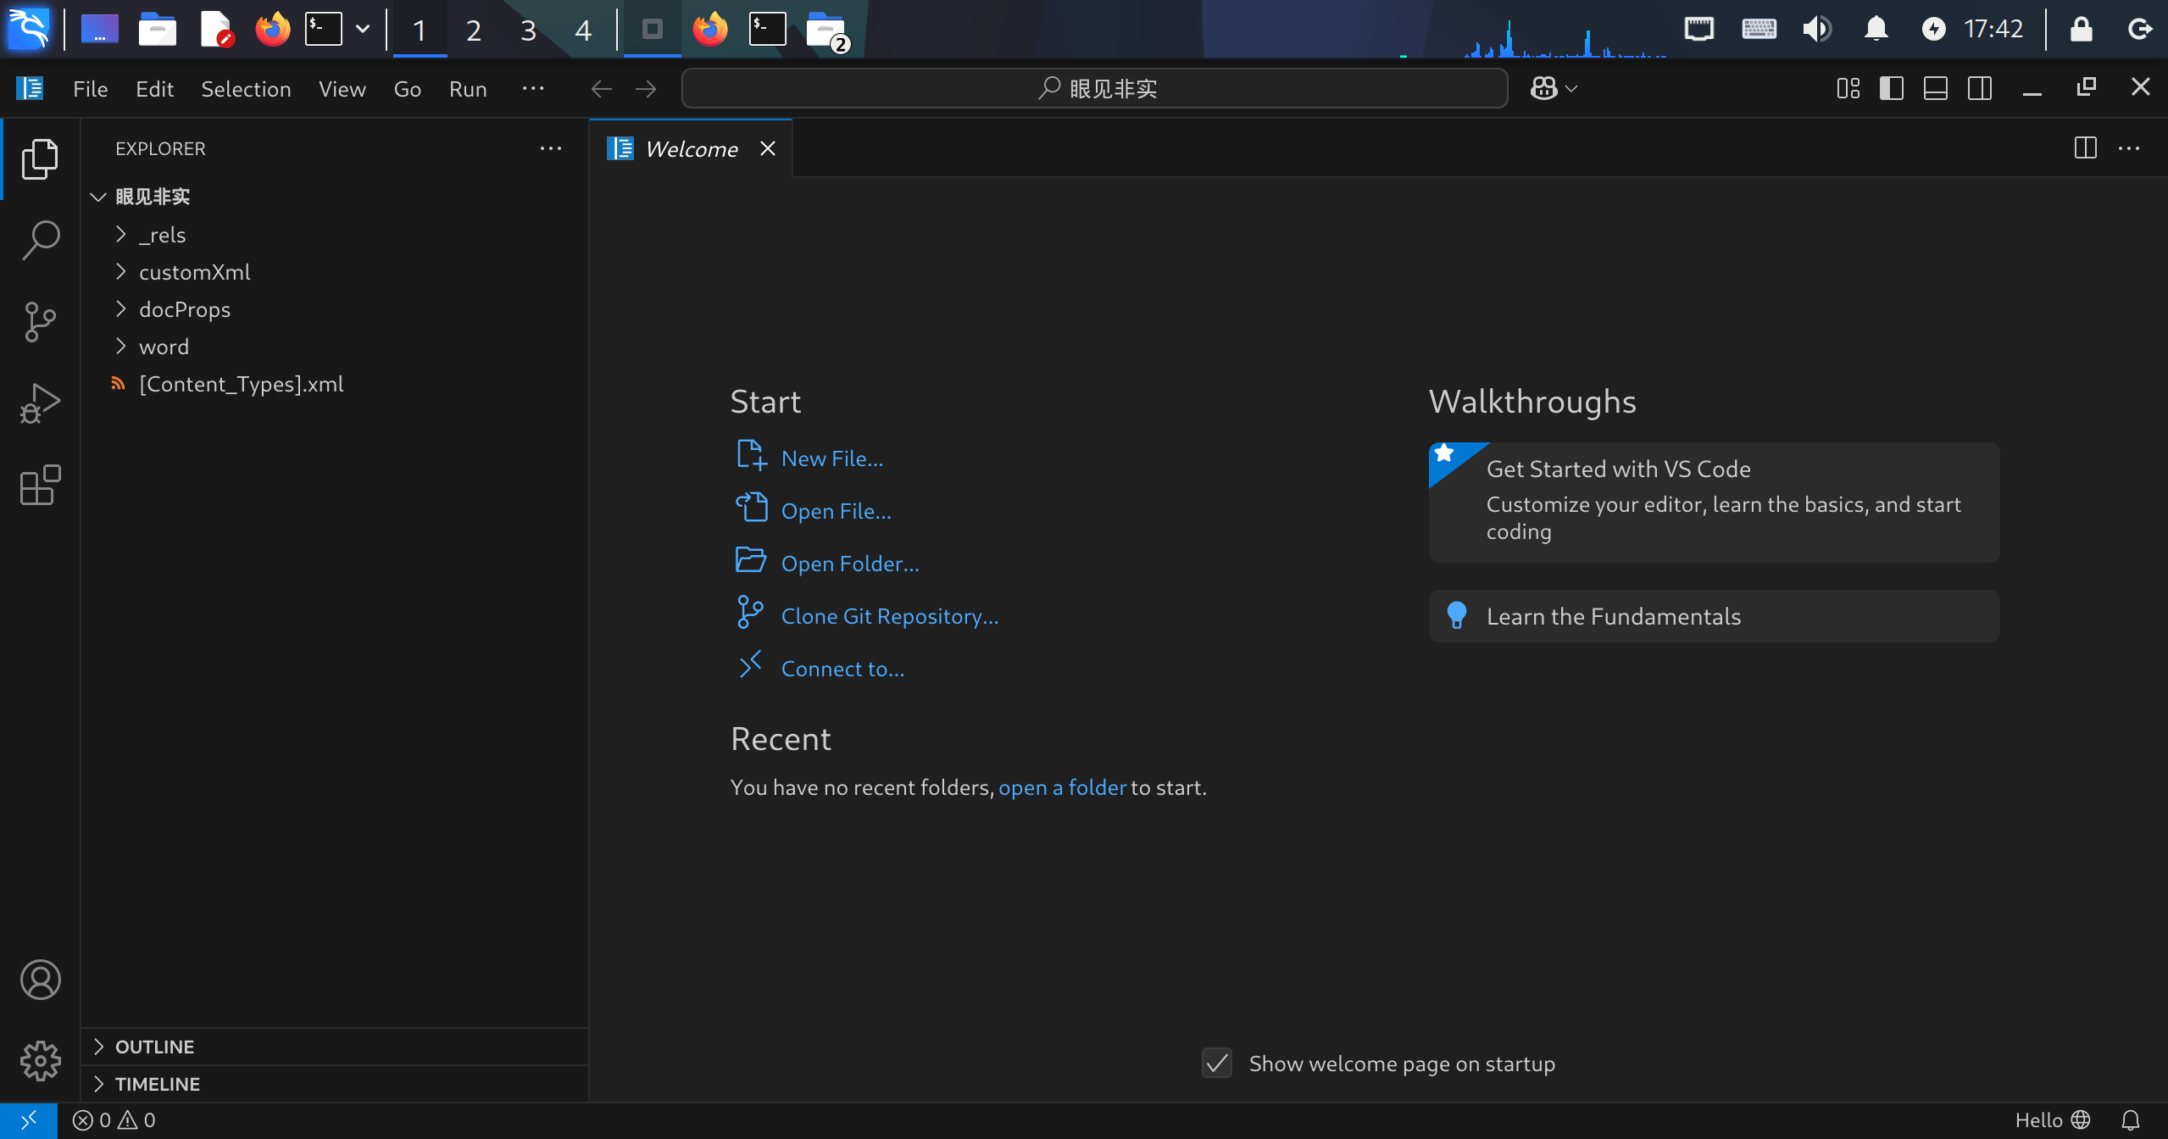Expand the customXml folder
The width and height of the screenshot is (2168, 1139).
pos(194,272)
